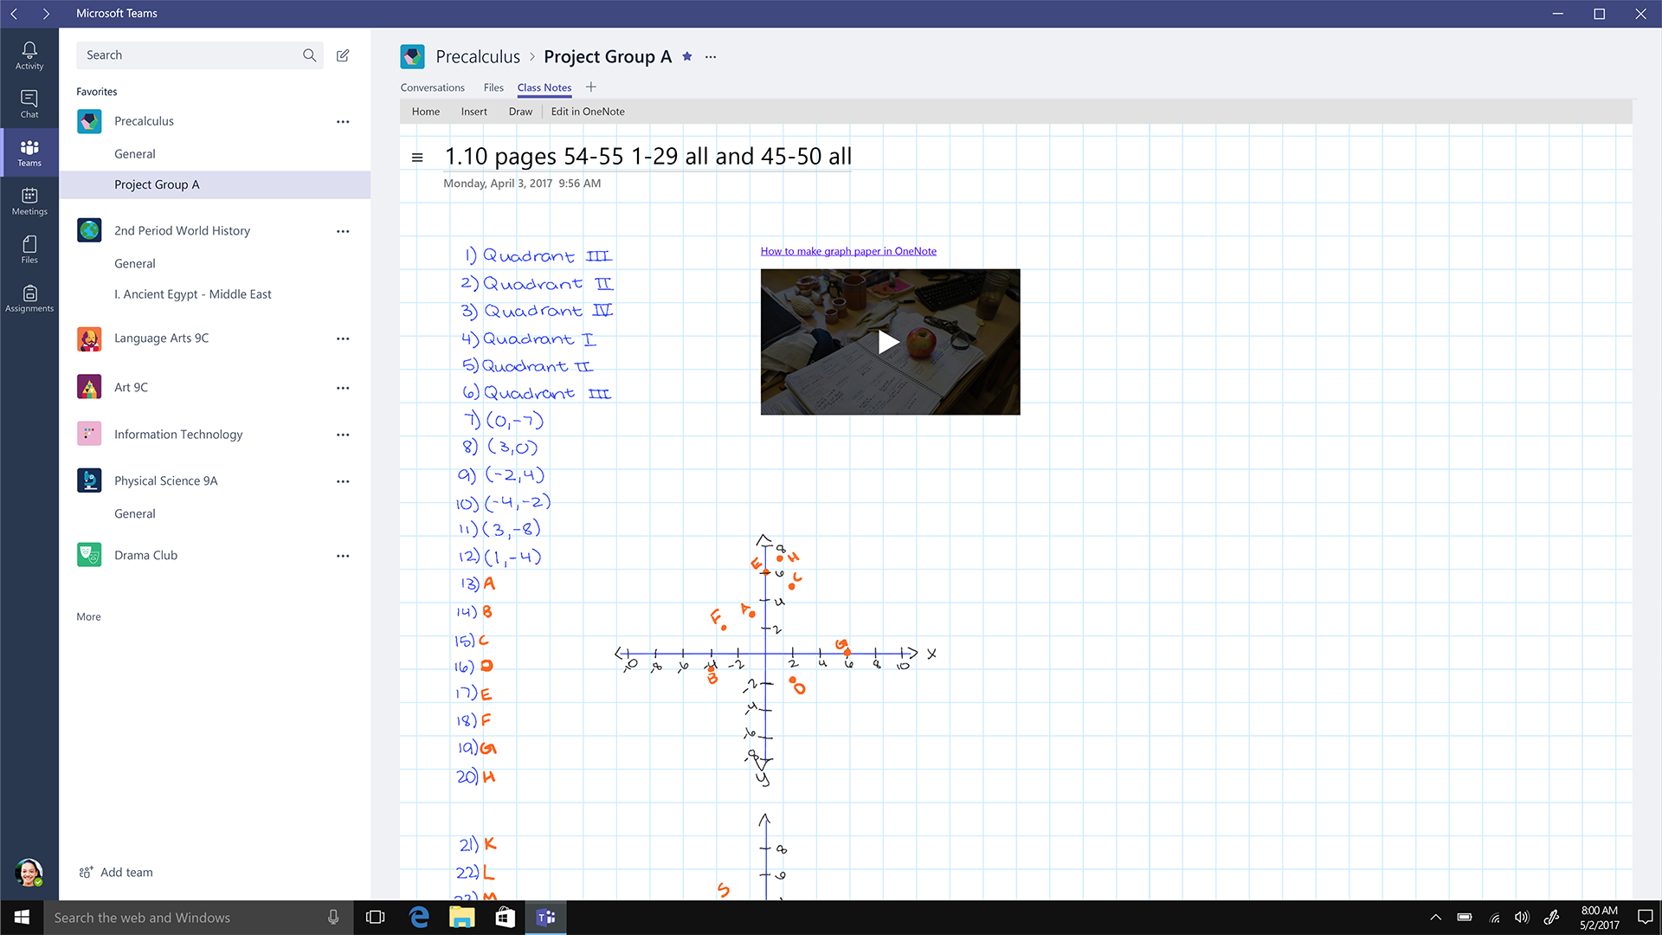Click Edit in OneNote button
Viewport: 1662px width, 935px height.
(588, 112)
